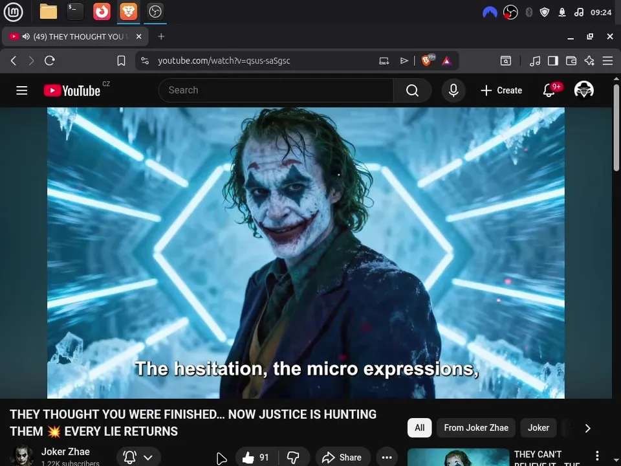This screenshot has width=621, height=466.
Task: Open the sound music-note tray applet
Action: 578,12
